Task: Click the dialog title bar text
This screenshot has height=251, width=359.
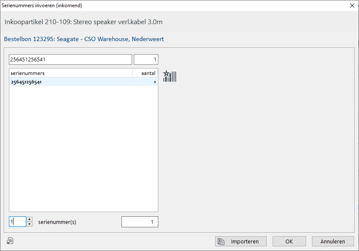Action: point(42,6)
